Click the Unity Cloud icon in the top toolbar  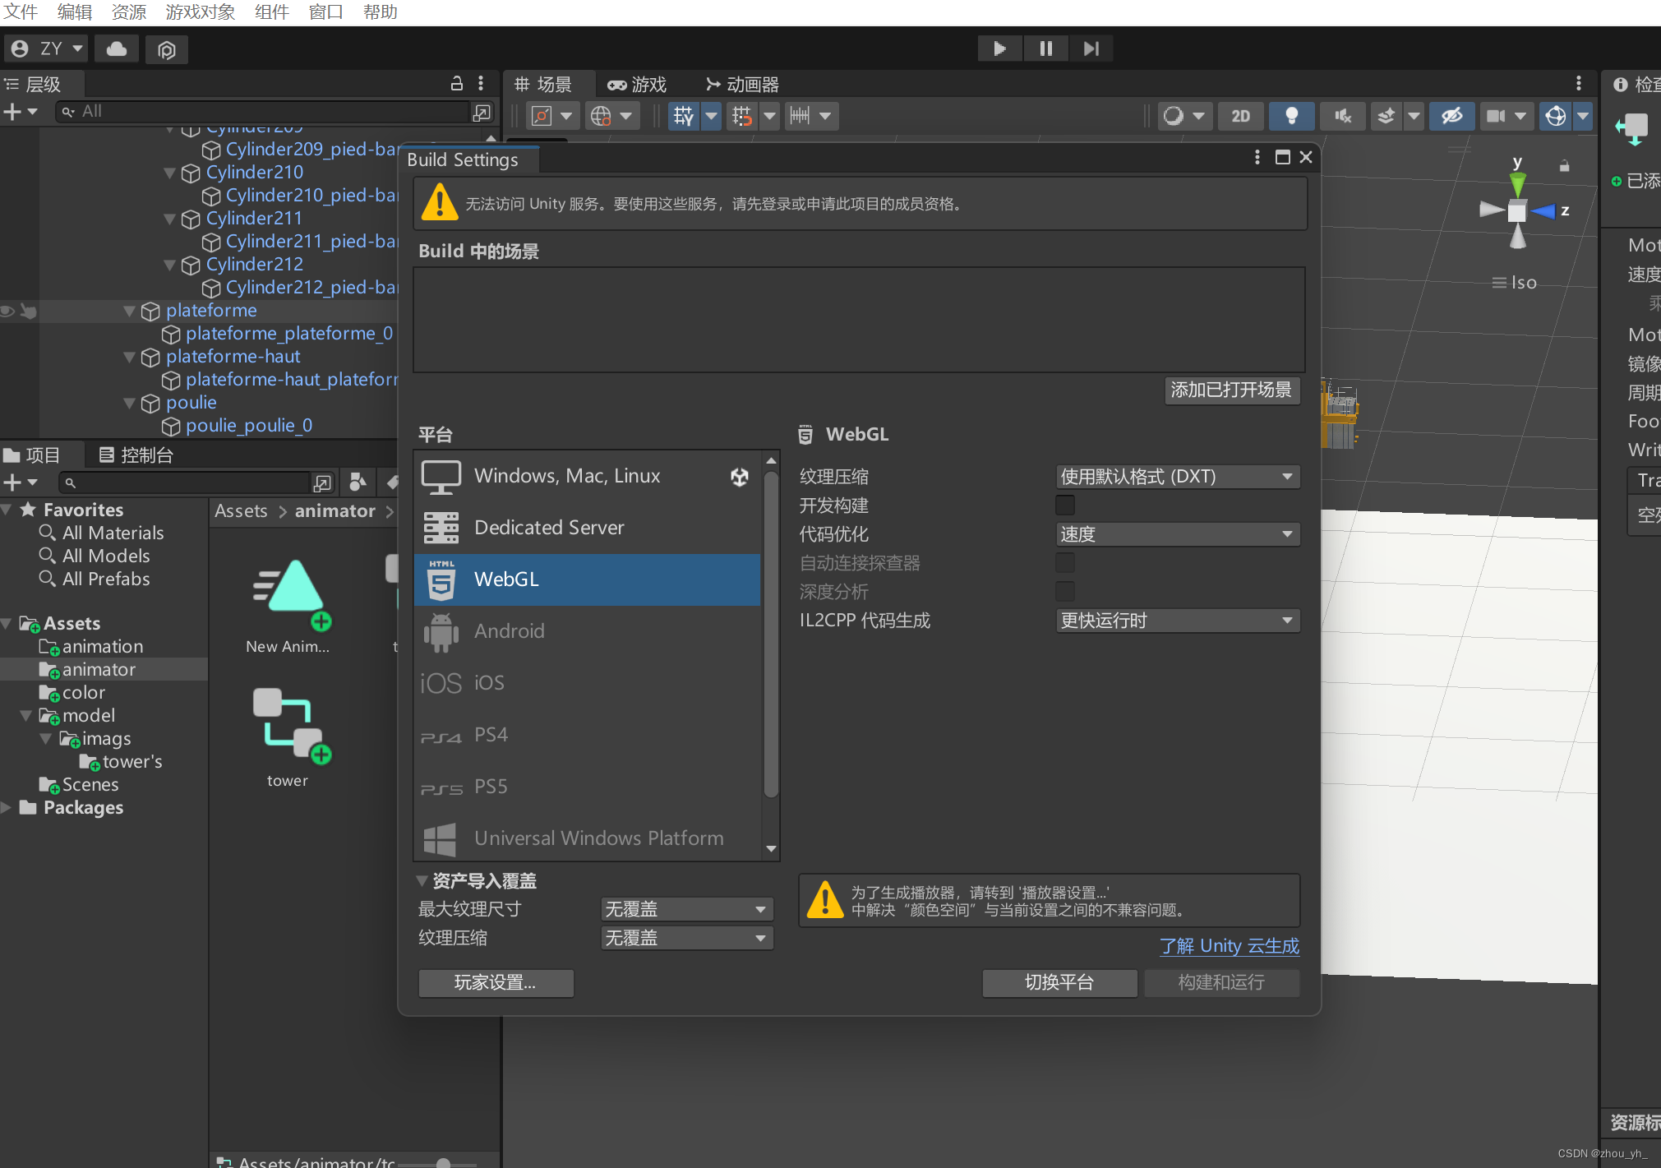(x=116, y=49)
